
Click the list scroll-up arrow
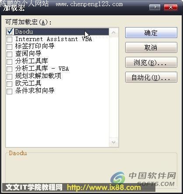113,33
